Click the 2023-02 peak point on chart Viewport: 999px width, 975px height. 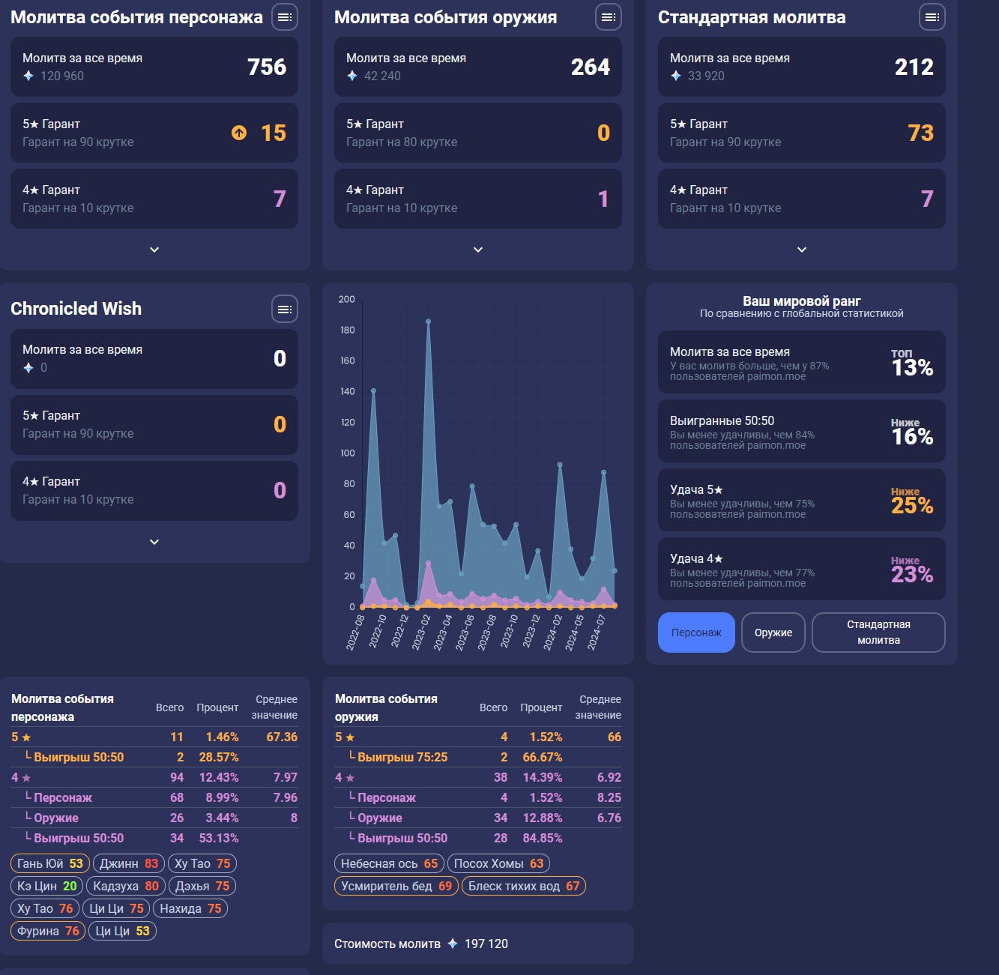(x=429, y=322)
